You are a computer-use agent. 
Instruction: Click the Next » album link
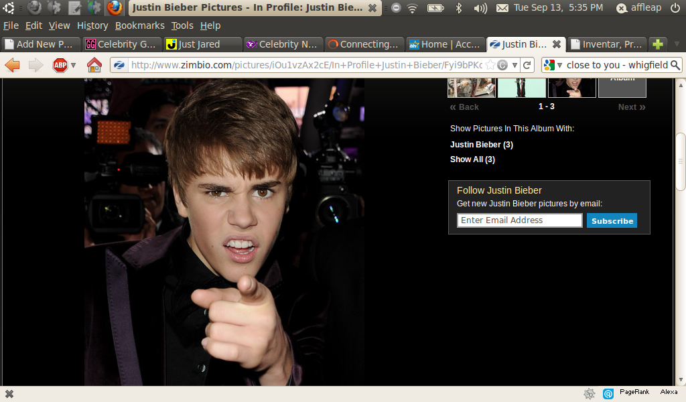point(632,107)
